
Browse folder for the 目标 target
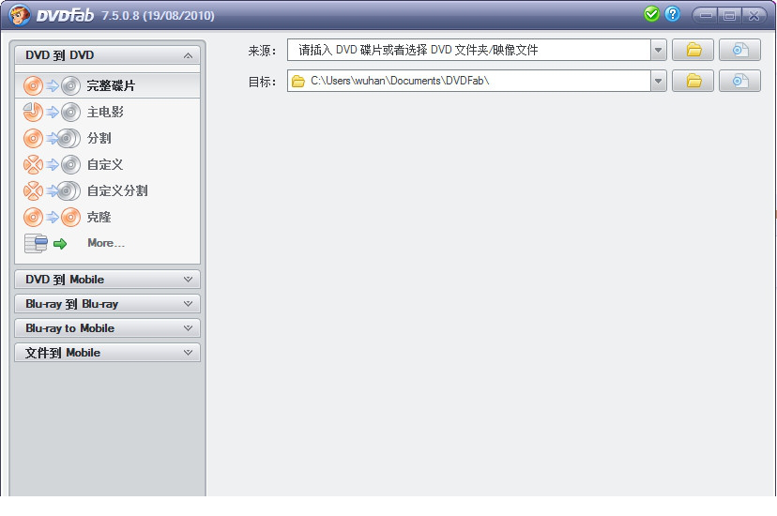pos(693,81)
